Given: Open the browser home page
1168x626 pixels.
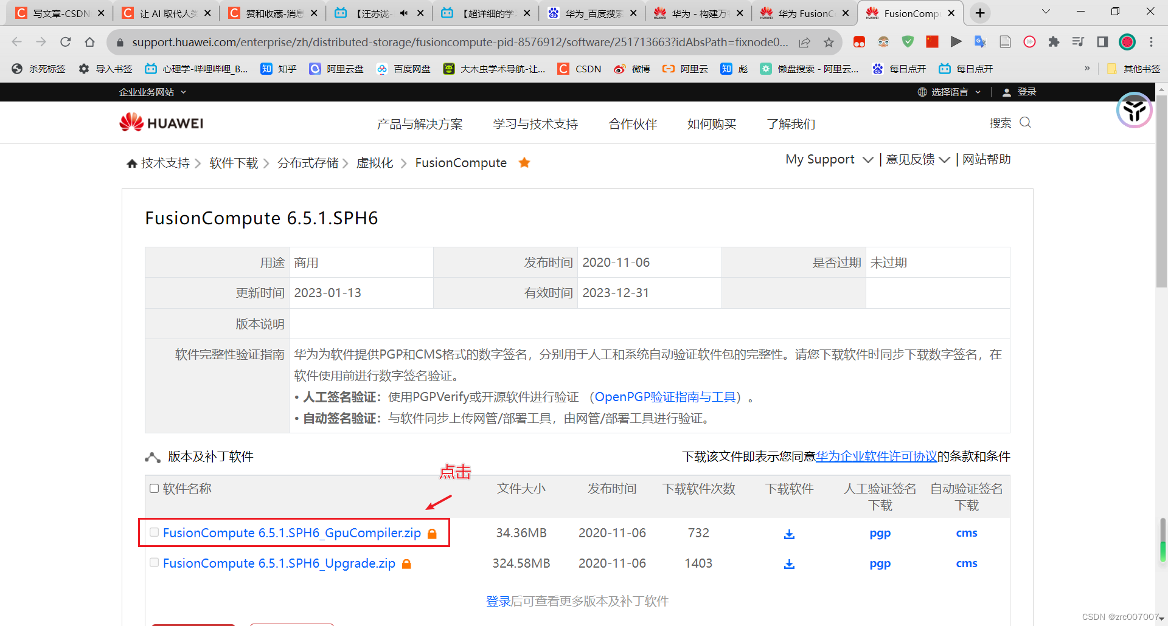Looking at the screenshot, I should pyautogui.click(x=90, y=42).
